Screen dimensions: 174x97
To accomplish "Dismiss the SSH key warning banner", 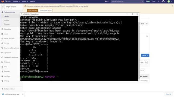I will coord(172,6).
